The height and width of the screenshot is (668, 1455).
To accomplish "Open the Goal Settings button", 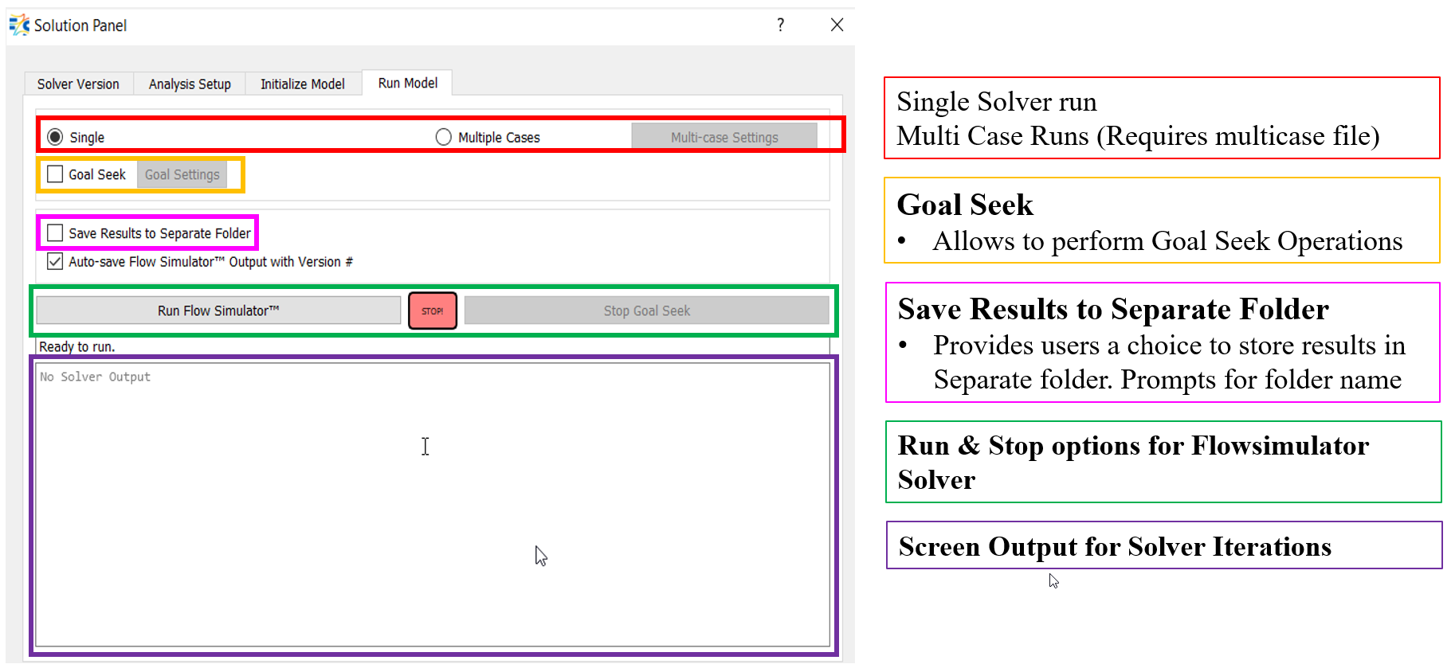I will coord(182,174).
